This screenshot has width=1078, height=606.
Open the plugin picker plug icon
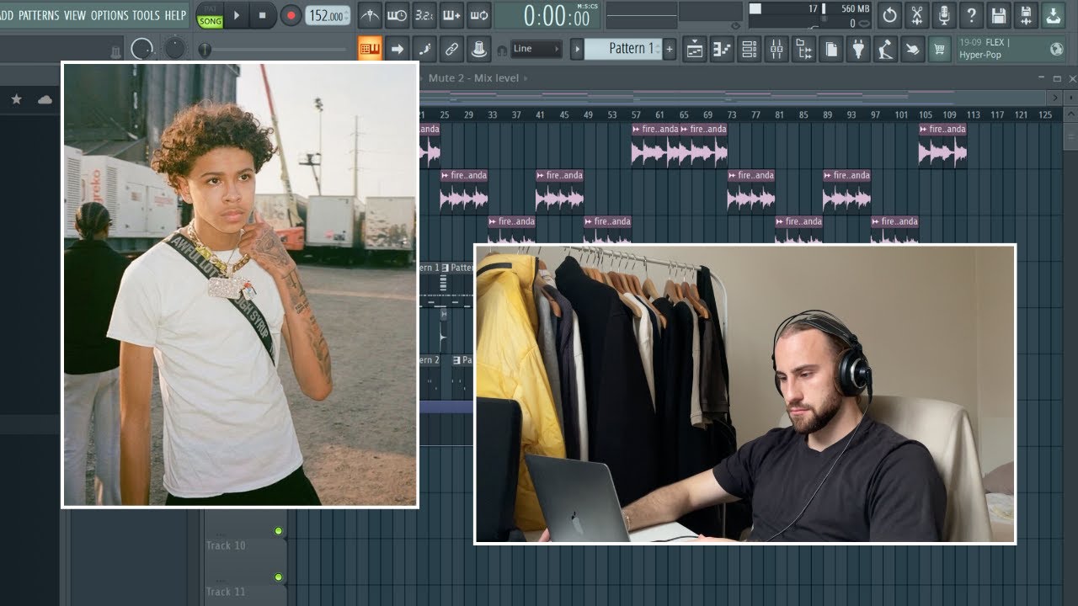coord(857,49)
